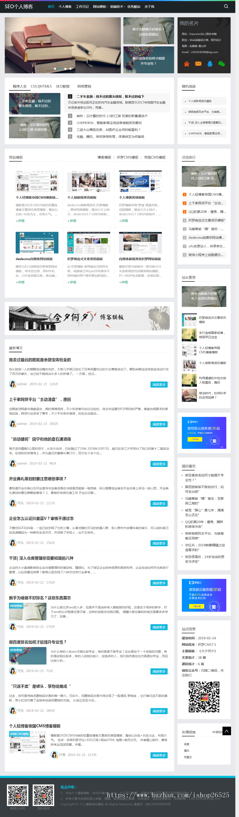The image size is (239, 817).
Task: Open 个人博客风格模板 thumbnail
Action: [x=140, y=181]
